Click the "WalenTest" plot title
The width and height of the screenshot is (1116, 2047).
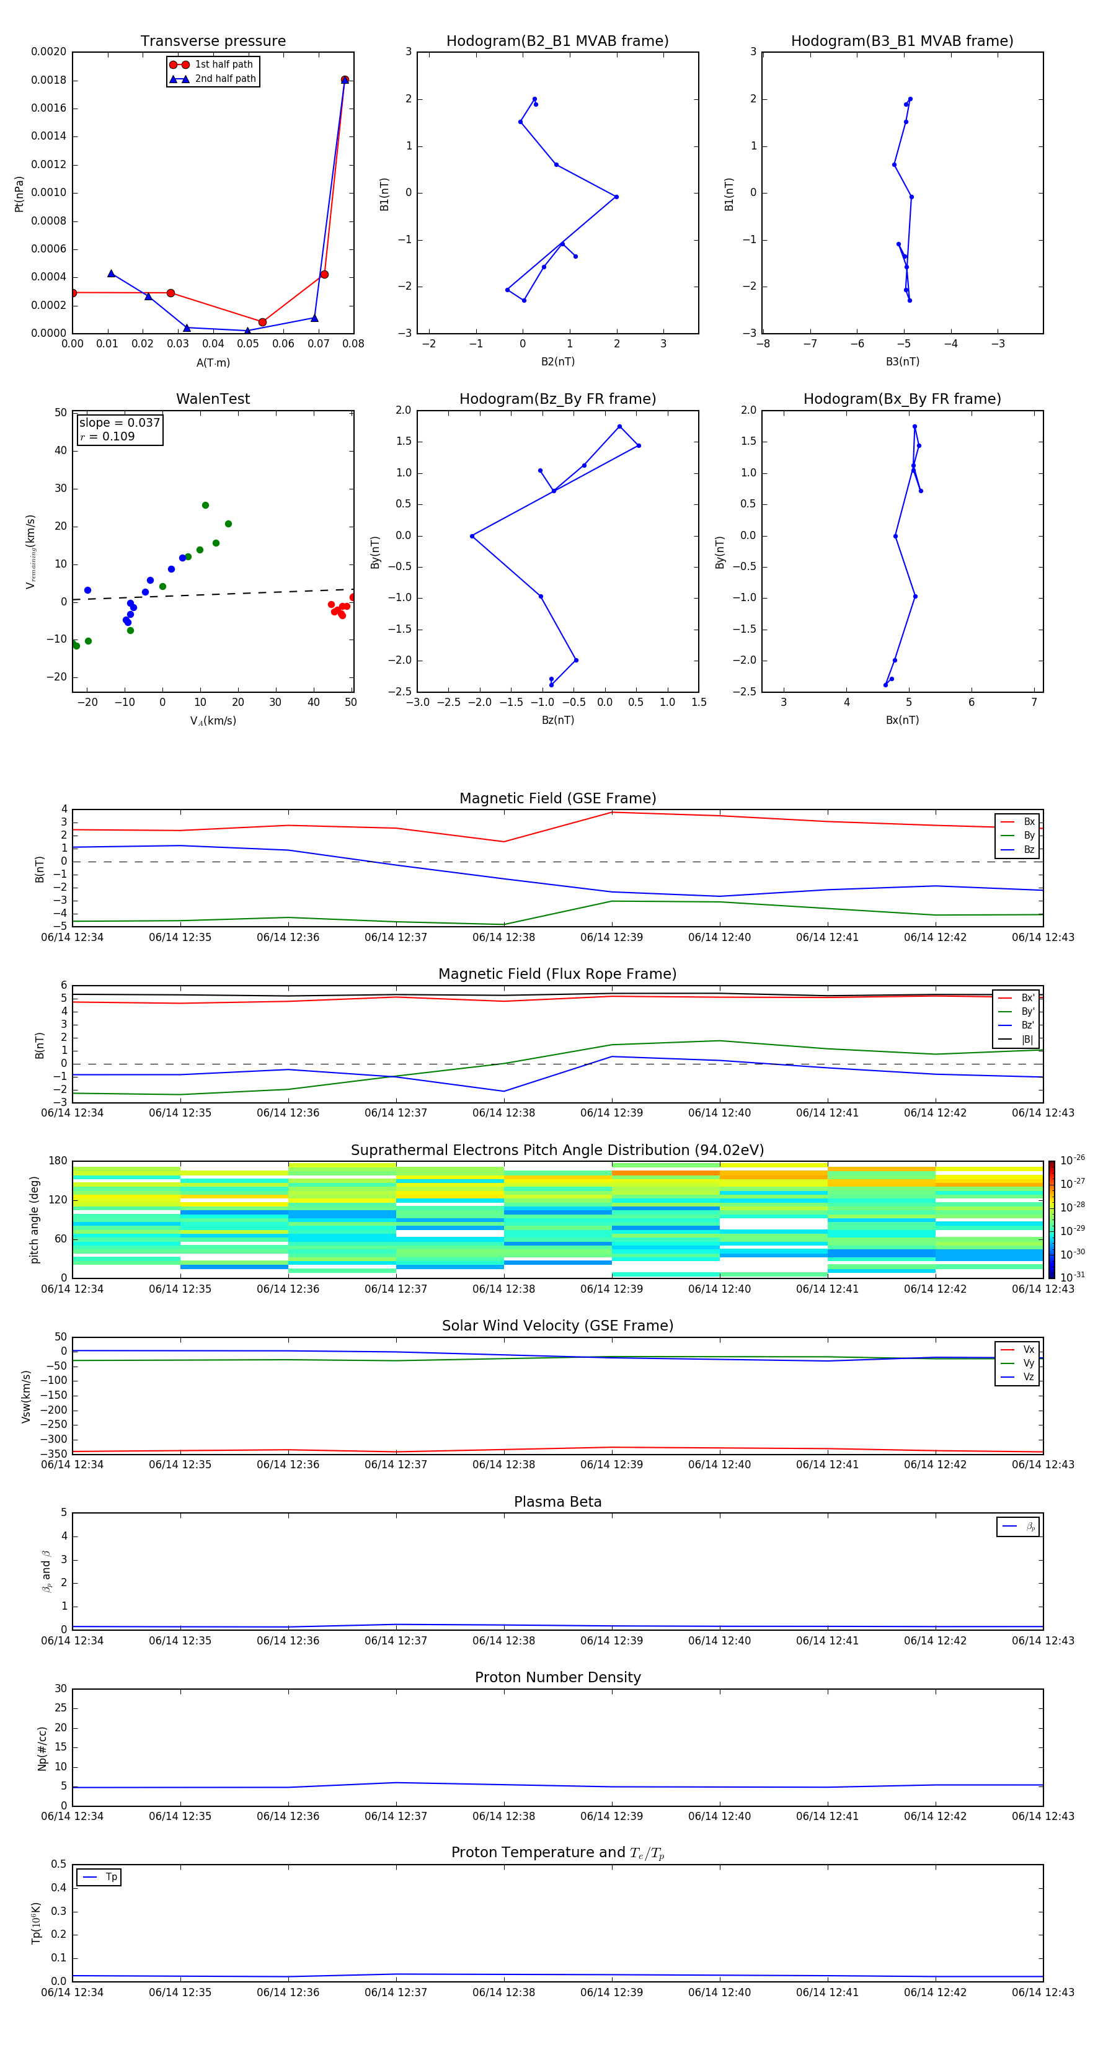(x=213, y=399)
